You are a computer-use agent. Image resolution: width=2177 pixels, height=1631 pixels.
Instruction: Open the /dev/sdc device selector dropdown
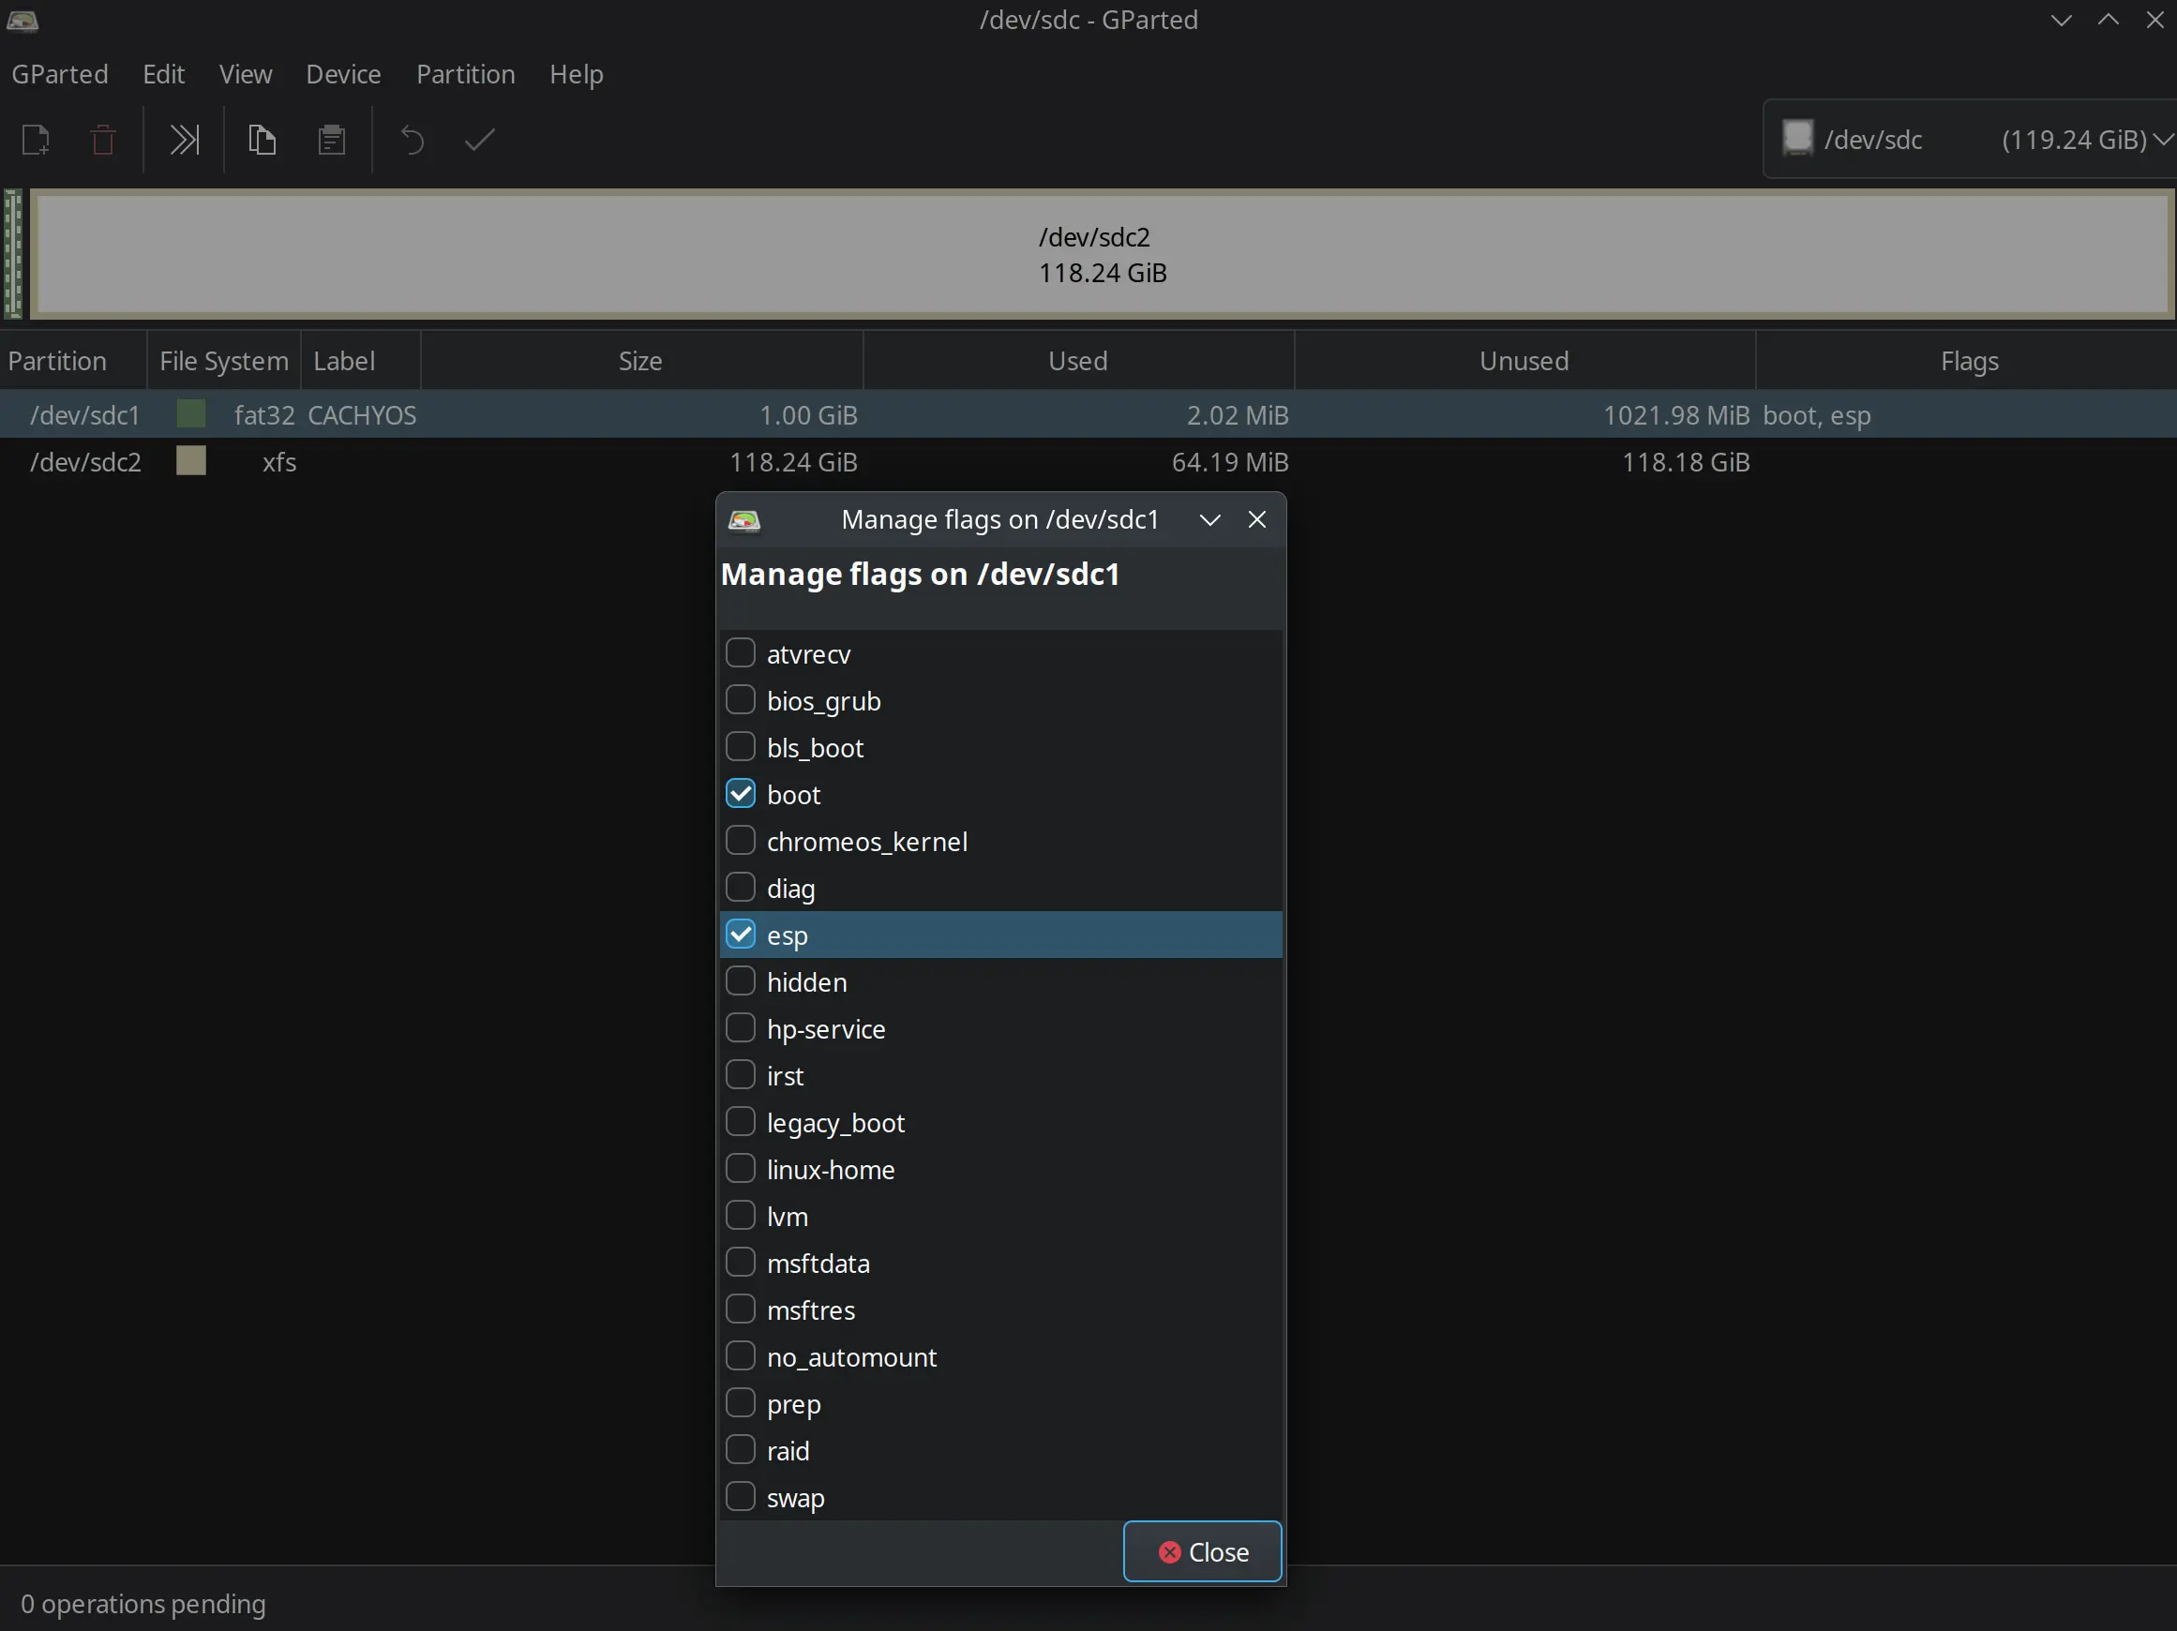click(x=1970, y=139)
